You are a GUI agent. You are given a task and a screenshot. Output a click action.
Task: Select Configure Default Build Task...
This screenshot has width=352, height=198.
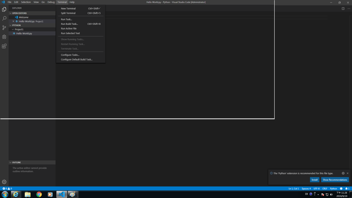[x=80, y=59]
